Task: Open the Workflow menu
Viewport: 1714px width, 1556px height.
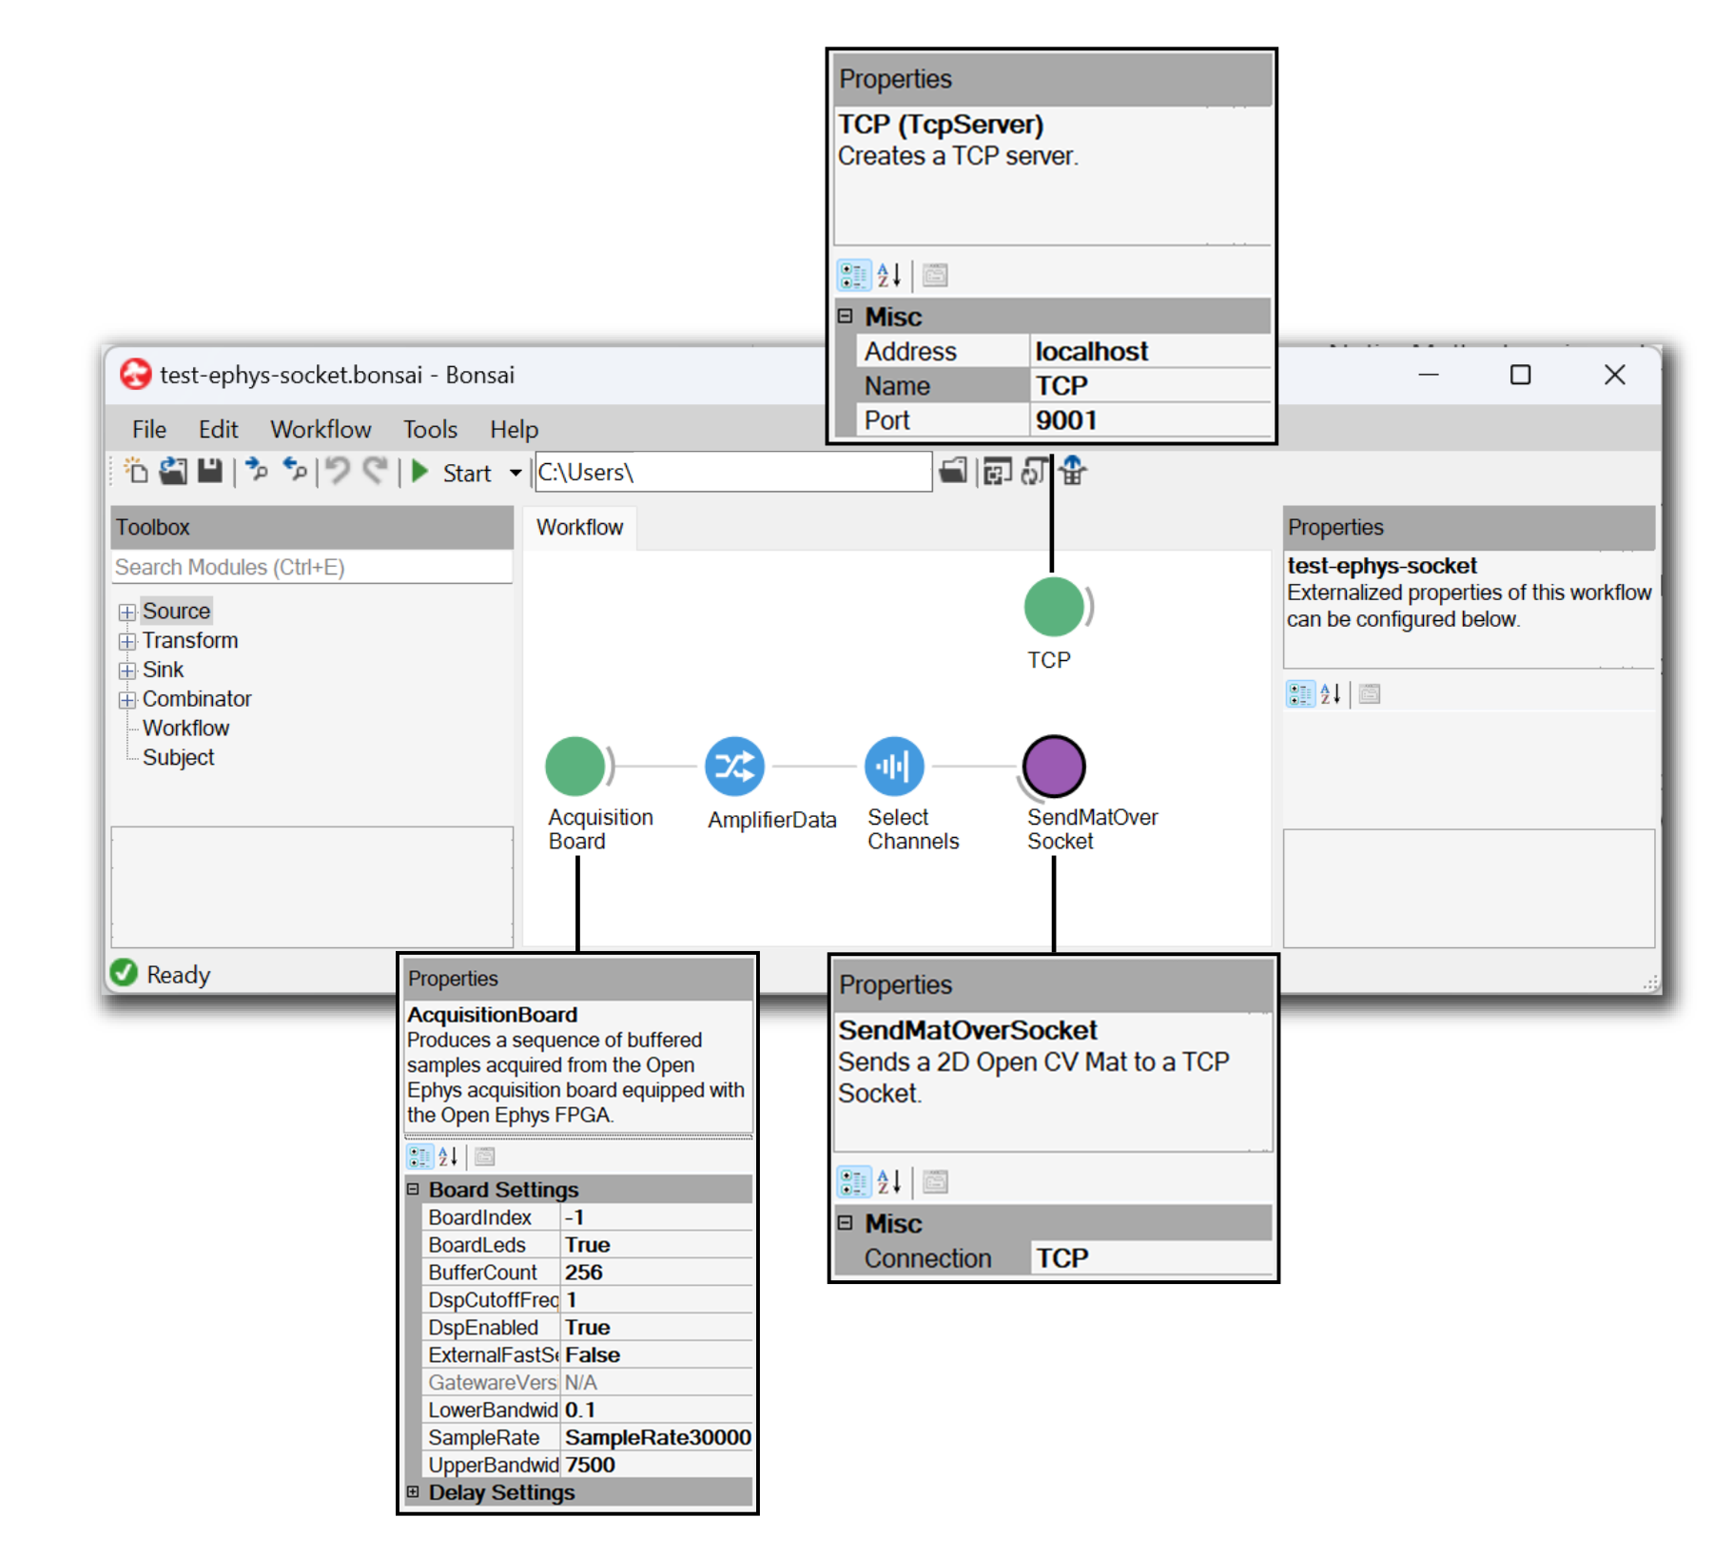Action: pos(321,430)
